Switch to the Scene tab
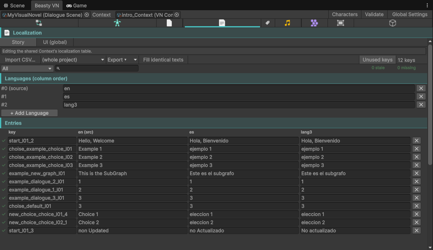Viewport: 433px width, 250px height. [14, 6]
